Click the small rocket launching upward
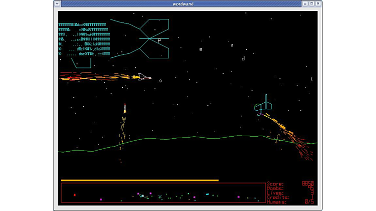Image resolution: width=376 pixels, height=211 pixels. pos(124,108)
